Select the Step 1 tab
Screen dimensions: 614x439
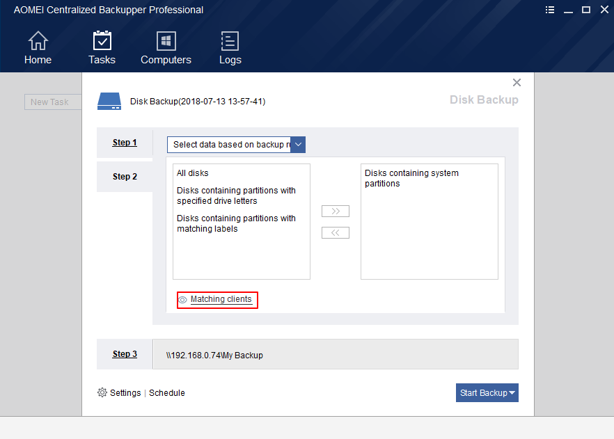[x=125, y=143]
